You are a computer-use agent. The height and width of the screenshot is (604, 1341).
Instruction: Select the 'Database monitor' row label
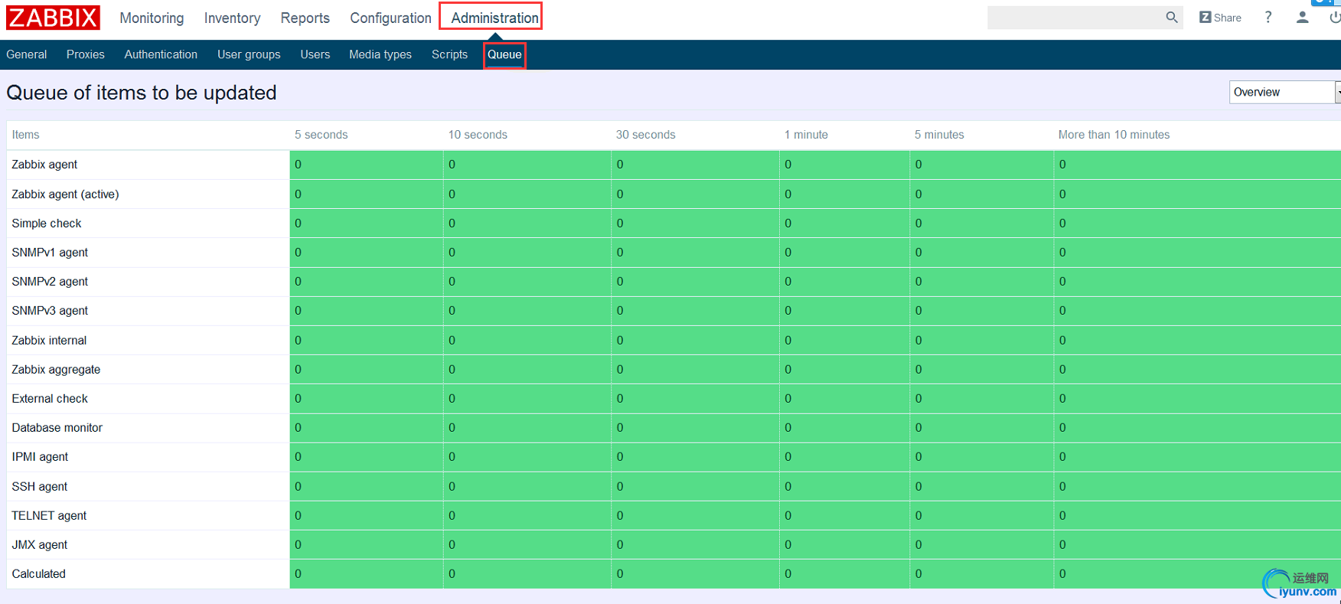pos(57,428)
